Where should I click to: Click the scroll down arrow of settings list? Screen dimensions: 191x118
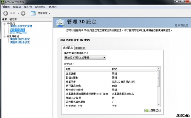click(158, 105)
